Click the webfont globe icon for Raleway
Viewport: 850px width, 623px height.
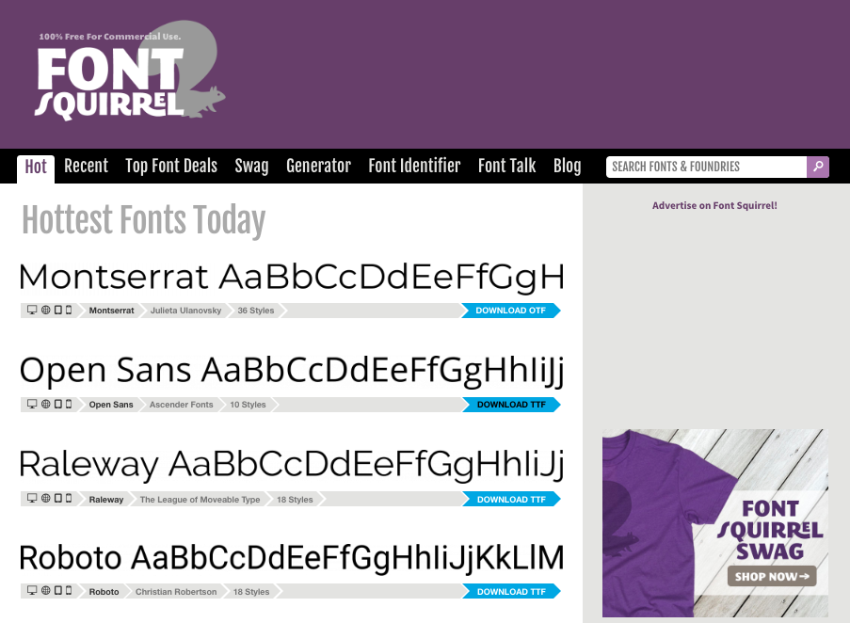tap(46, 499)
